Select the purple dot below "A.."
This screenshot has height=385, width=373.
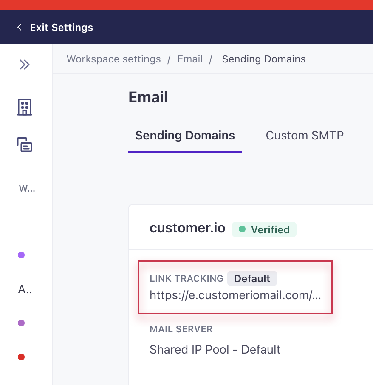[21, 323]
